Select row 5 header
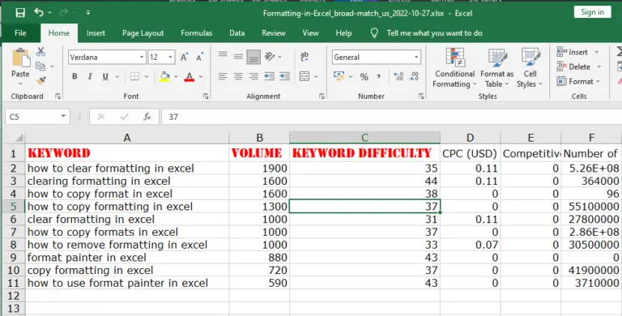Image resolution: width=622 pixels, height=316 pixels. coord(13,207)
